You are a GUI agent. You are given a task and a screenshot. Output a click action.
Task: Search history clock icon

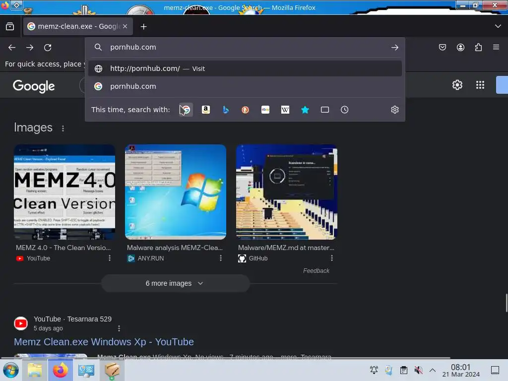(x=344, y=110)
